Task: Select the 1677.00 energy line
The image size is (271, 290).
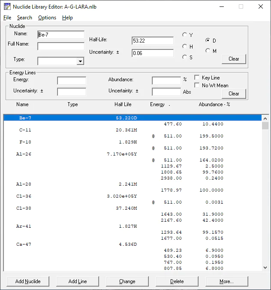Action: (x=132, y=238)
